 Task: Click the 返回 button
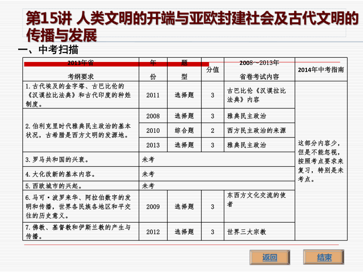pos(270,257)
